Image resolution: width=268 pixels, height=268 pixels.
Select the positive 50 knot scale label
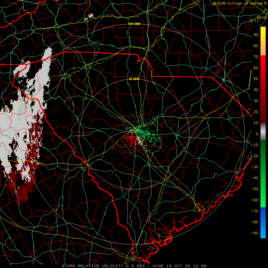coord(256,79)
